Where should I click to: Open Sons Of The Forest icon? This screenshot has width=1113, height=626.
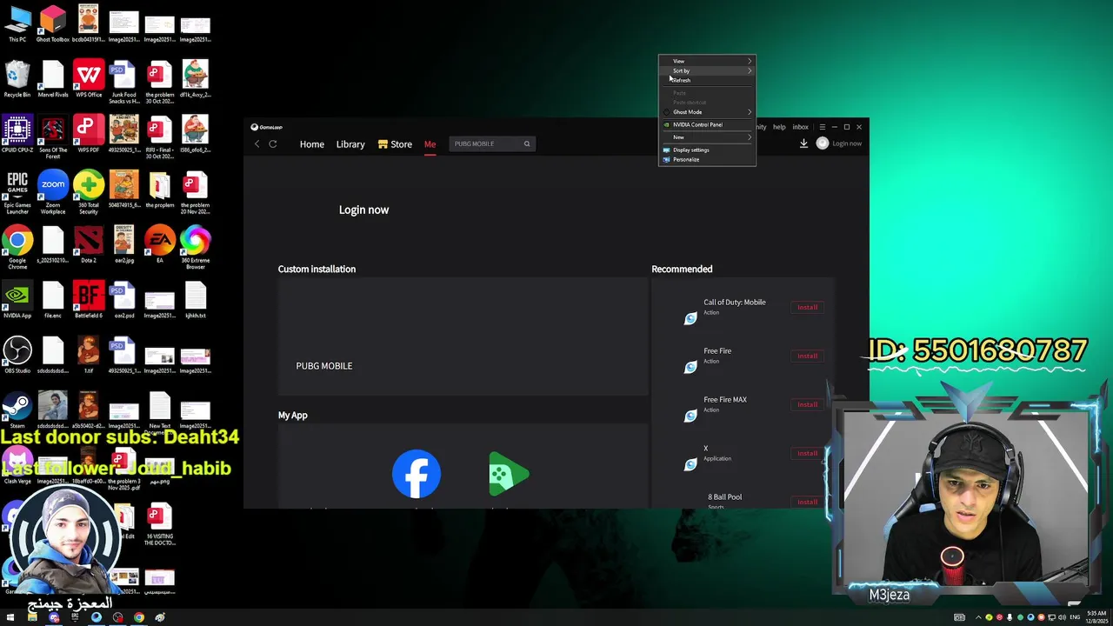[53, 137]
